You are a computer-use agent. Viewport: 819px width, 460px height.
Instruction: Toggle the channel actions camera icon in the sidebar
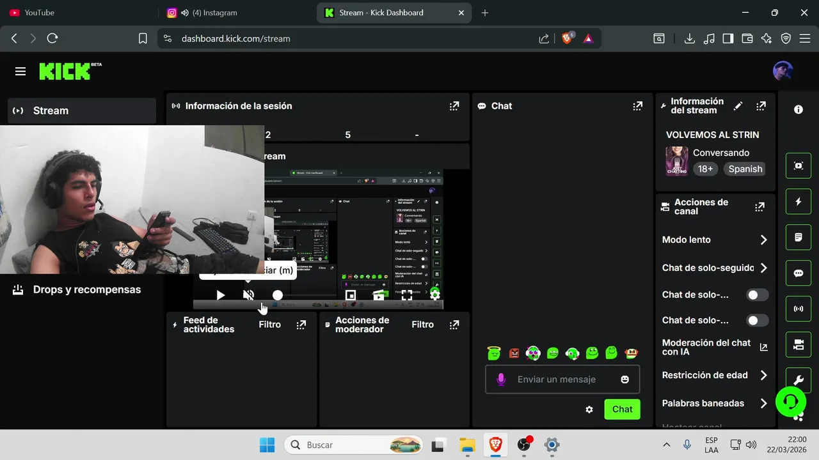click(x=799, y=345)
